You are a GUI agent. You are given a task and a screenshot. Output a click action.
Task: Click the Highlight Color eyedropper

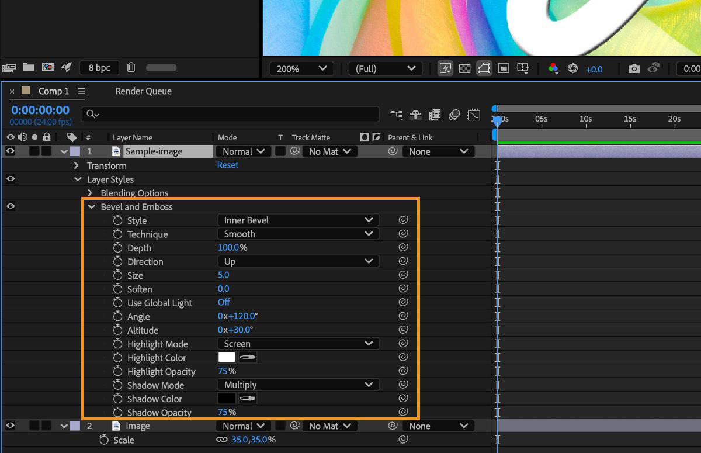coord(248,358)
